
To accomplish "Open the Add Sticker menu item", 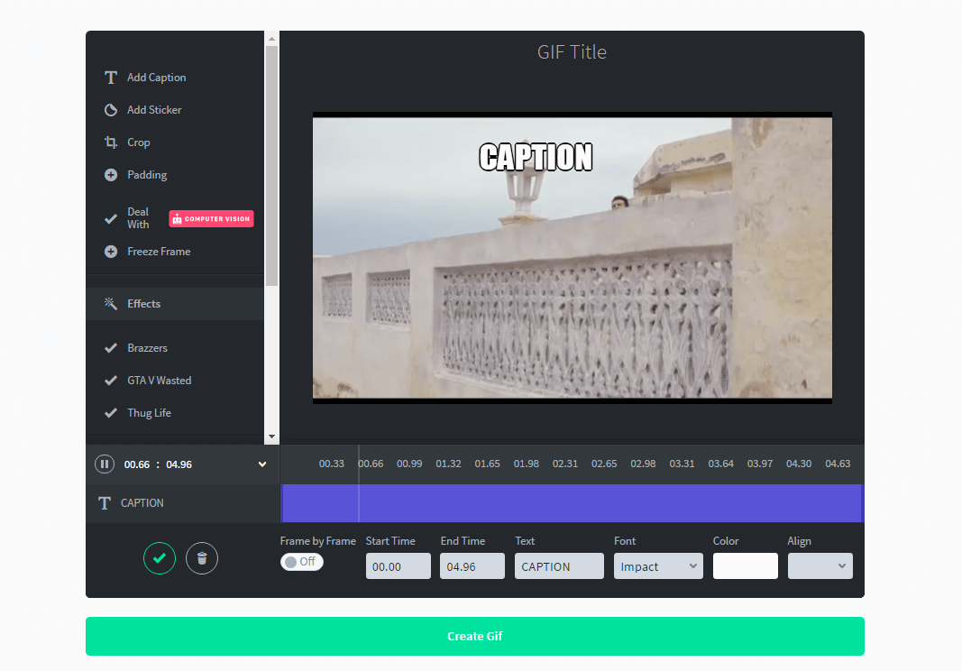I will [154, 110].
